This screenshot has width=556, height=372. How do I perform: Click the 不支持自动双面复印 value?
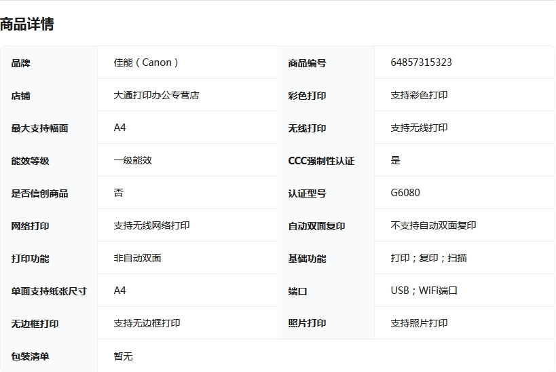click(x=433, y=225)
